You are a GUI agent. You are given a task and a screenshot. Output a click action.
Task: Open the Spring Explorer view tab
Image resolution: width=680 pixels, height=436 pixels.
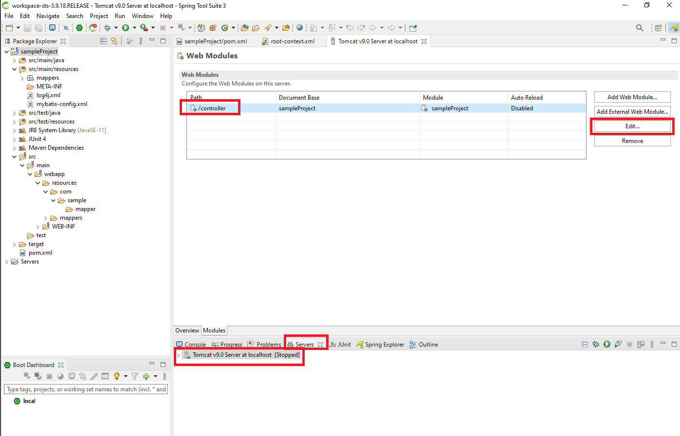(x=381, y=344)
